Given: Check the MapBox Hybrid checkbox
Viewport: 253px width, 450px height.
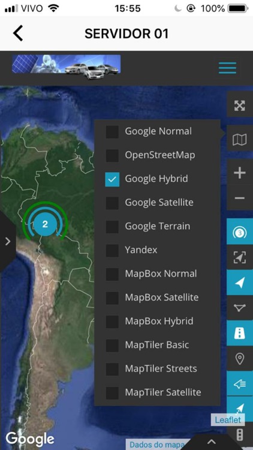Looking at the screenshot, I should (112, 322).
